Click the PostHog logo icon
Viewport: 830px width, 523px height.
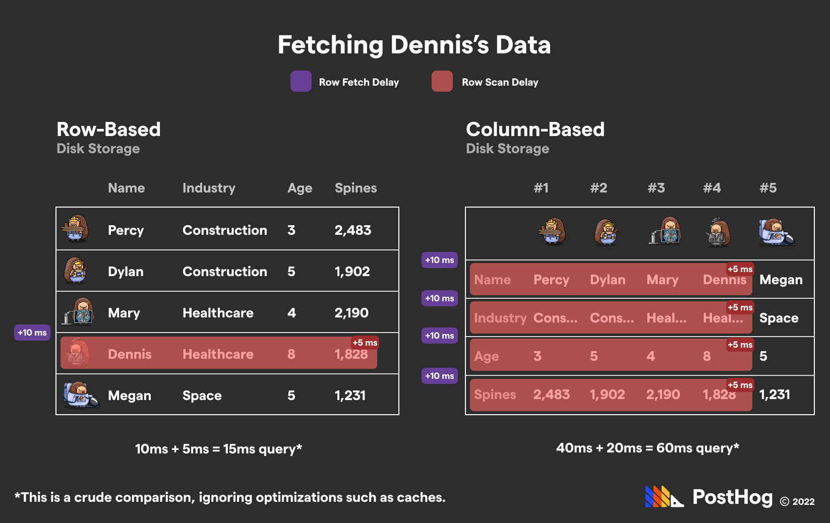664,497
